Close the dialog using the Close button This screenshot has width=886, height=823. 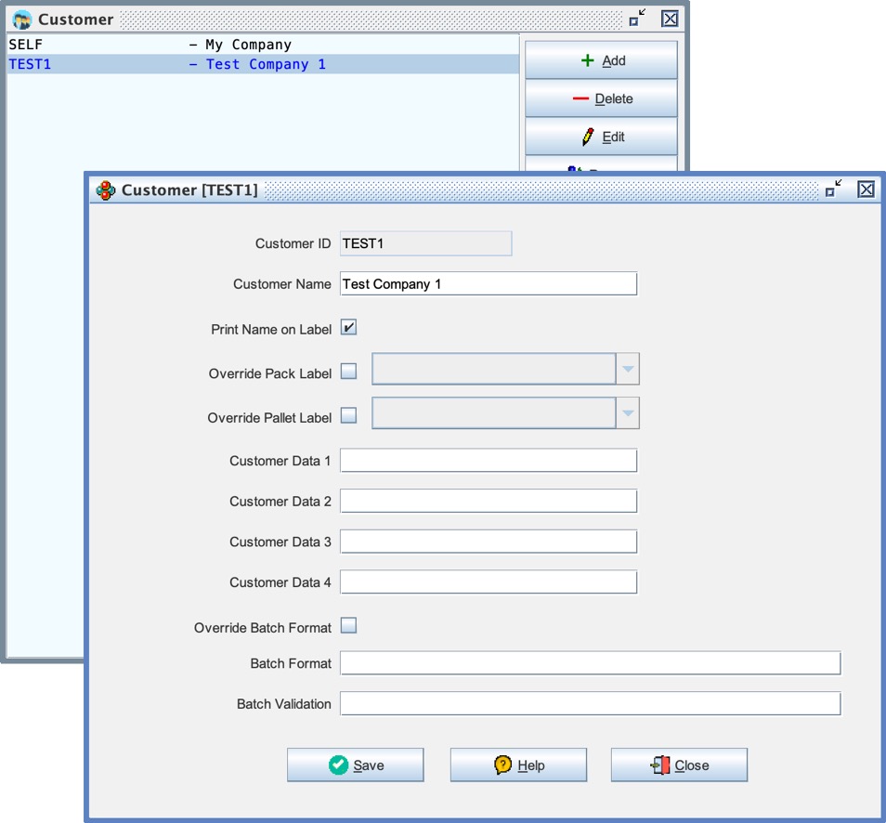pos(679,765)
